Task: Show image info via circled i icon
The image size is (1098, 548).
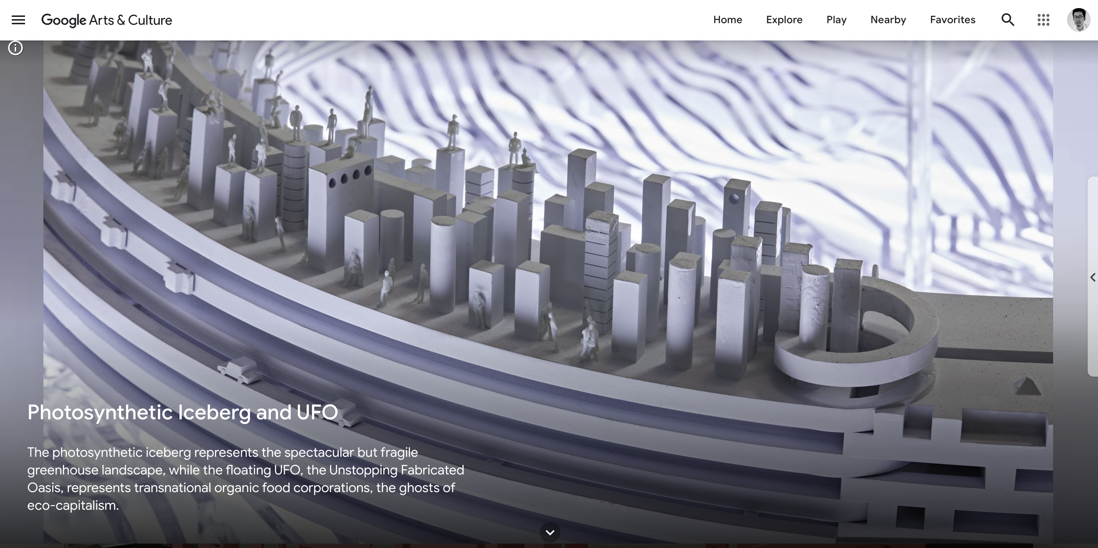Action: [x=16, y=48]
